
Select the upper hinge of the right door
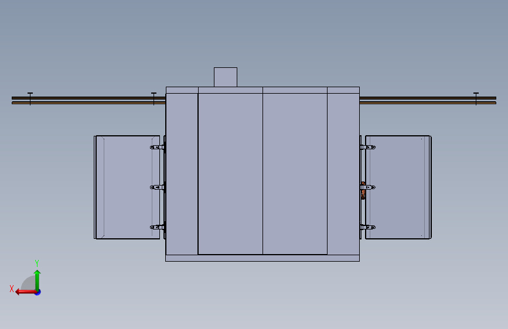(x=368, y=148)
